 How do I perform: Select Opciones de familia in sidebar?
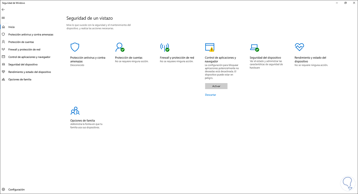coord(20,80)
